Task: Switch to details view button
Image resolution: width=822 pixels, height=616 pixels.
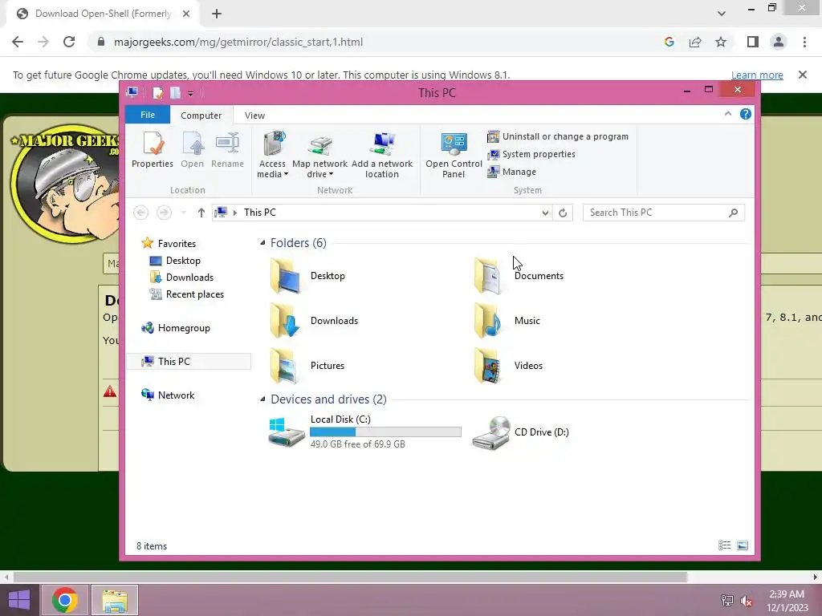Action: click(725, 545)
